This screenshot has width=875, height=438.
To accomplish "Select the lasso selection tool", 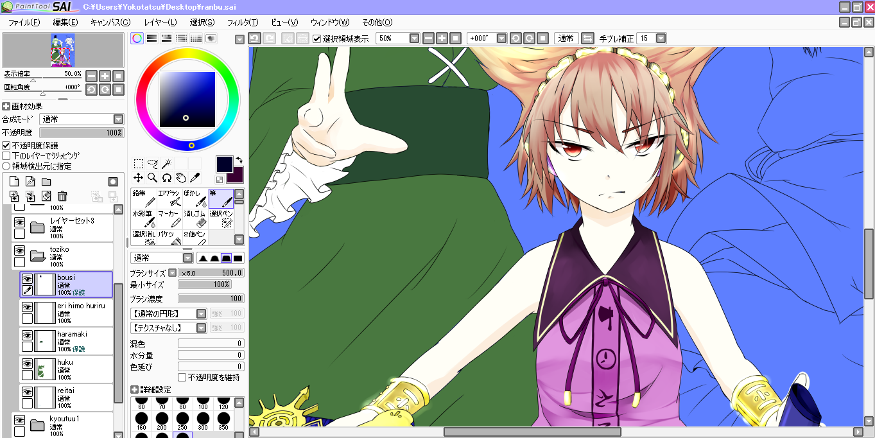I will click(x=153, y=164).
